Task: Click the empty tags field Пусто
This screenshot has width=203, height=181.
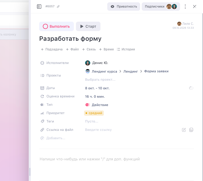Action: (x=92, y=121)
